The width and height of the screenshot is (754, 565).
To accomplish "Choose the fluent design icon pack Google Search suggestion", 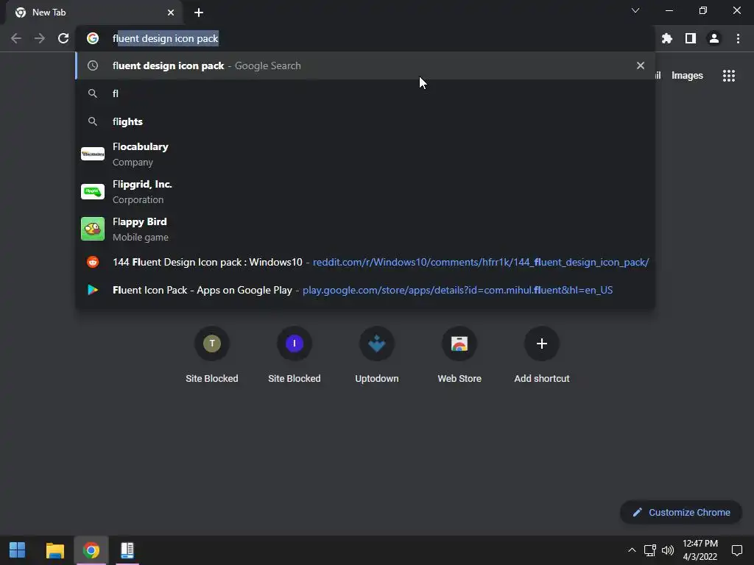I will pos(365,65).
